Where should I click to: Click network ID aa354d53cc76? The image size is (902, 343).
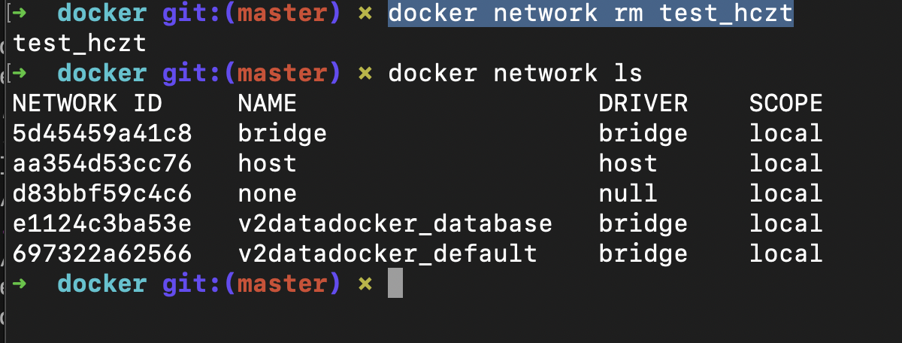[102, 163]
